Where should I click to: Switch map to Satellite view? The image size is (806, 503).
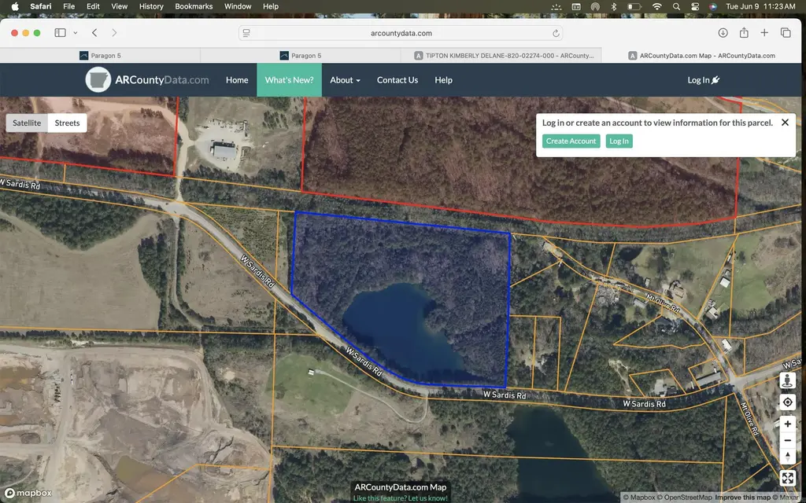27,123
